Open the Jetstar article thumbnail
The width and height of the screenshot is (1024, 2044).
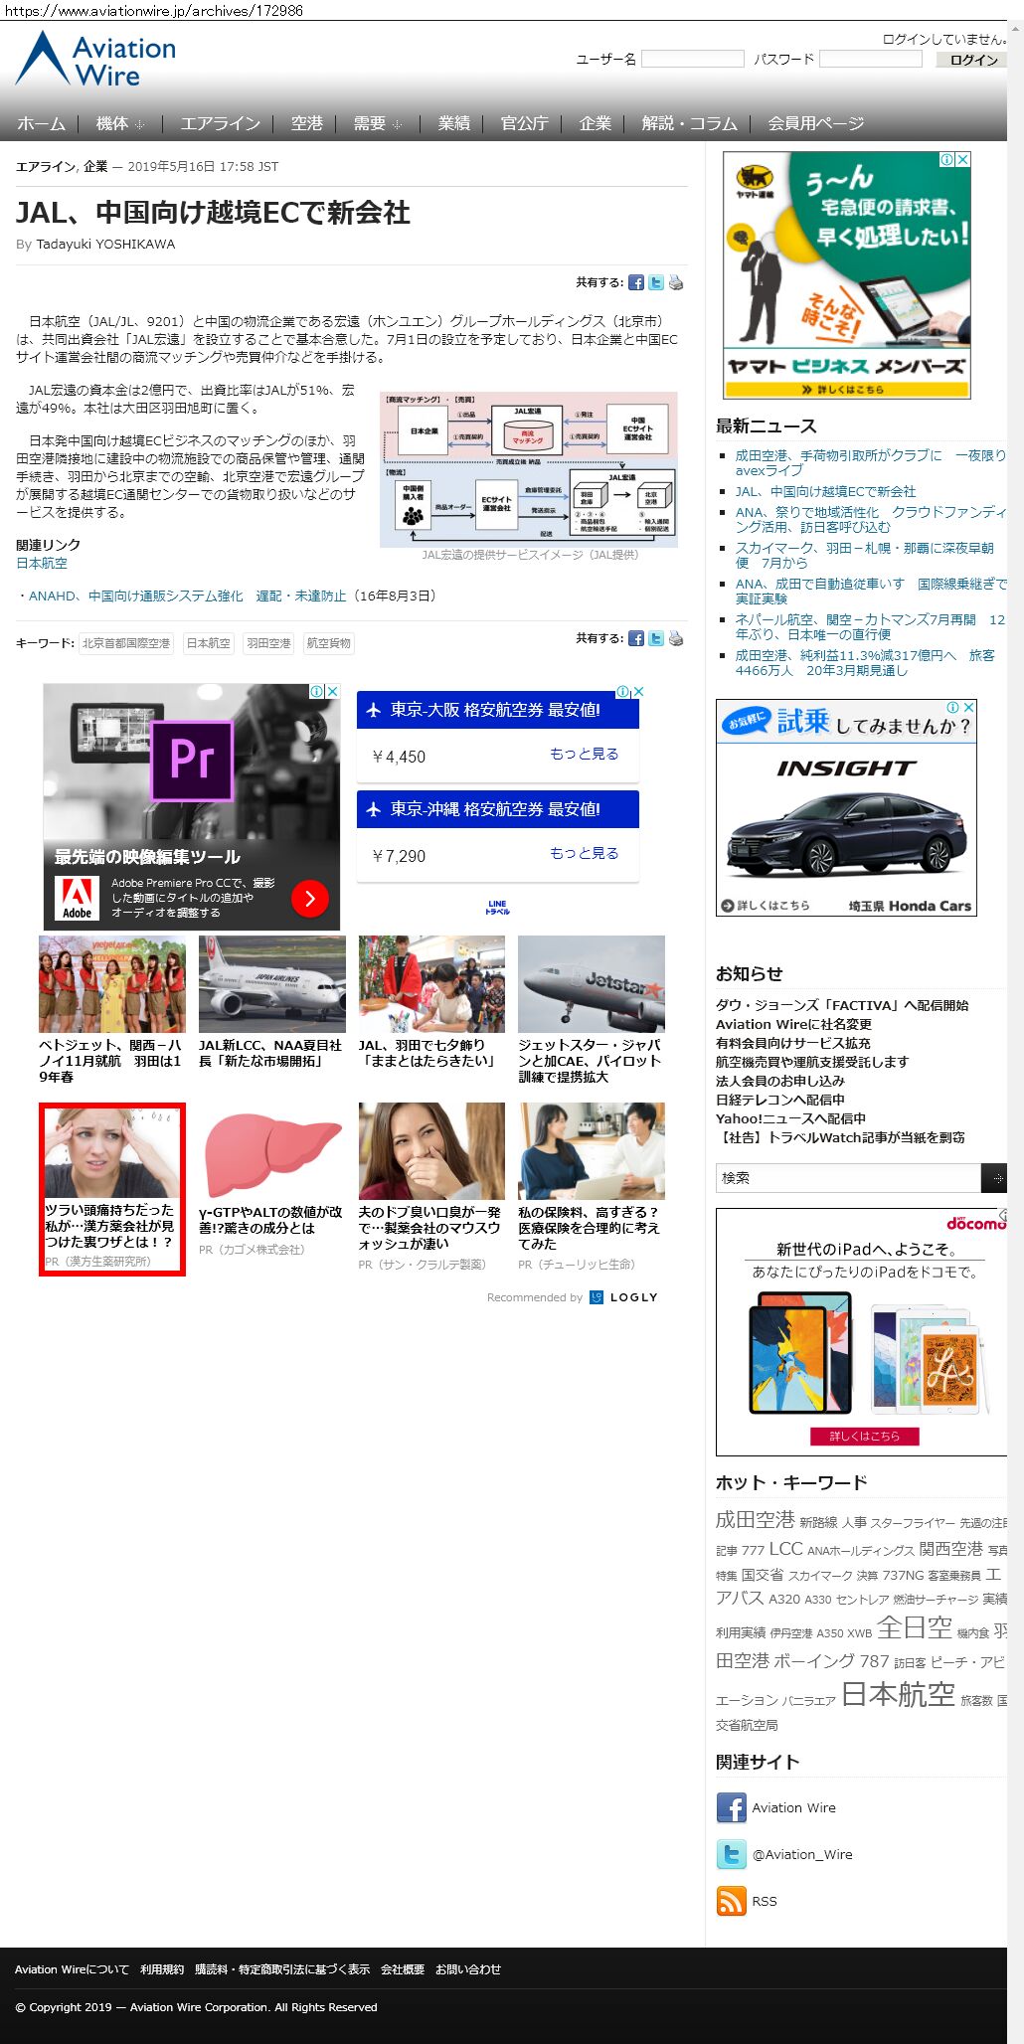point(592,983)
